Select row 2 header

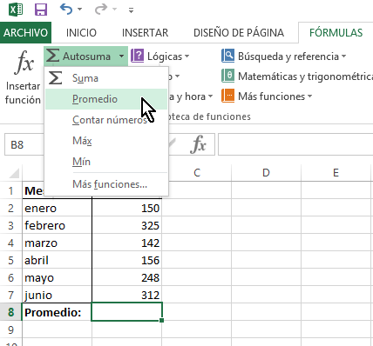pyautogui.click(x=11, y=208)
